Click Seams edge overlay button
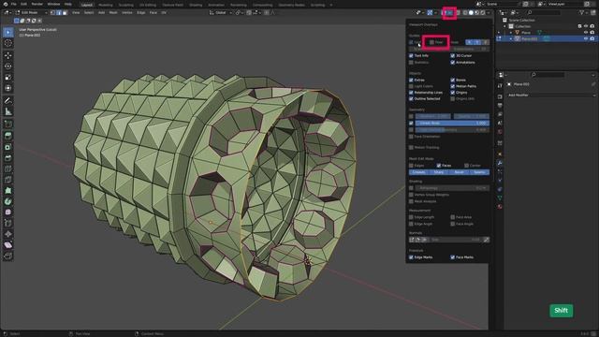This screenshot has height=337, width=599. tap(479, 172)
